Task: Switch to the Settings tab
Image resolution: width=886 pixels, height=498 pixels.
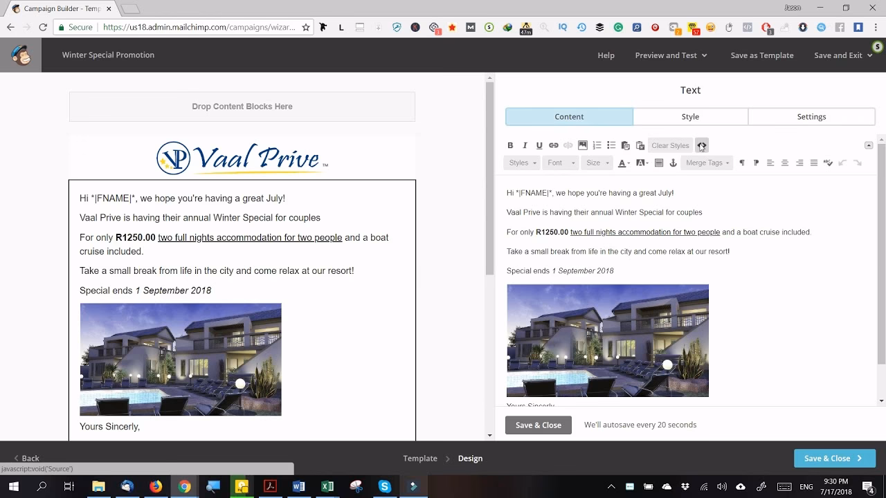Action: click(x=811, y=117)
